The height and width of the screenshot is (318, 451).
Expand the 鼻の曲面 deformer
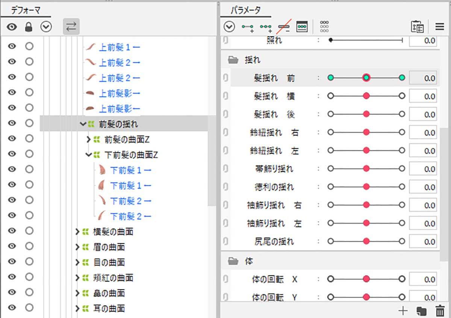pyautogui.click(x=77, y=293)
